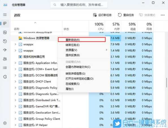168x128 pixels.
Task: Expand 服务主机: IP Helper row
Action: click(x=15, y=125)
